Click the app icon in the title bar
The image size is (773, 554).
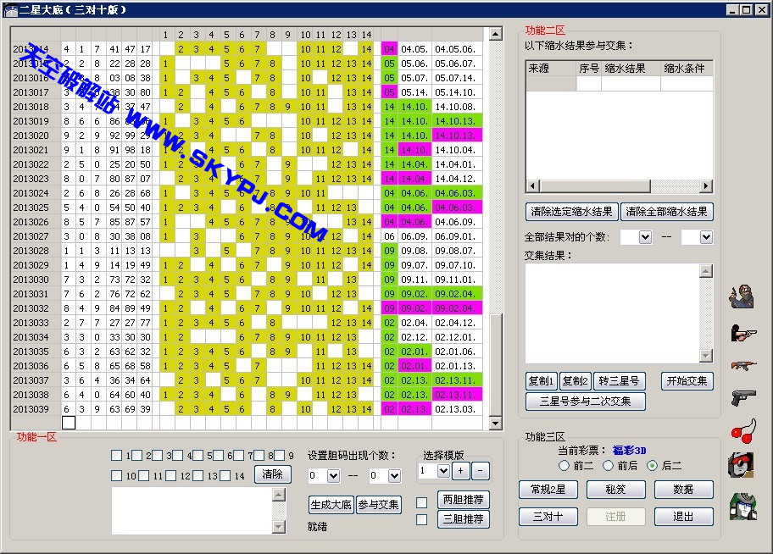(11, 10)
